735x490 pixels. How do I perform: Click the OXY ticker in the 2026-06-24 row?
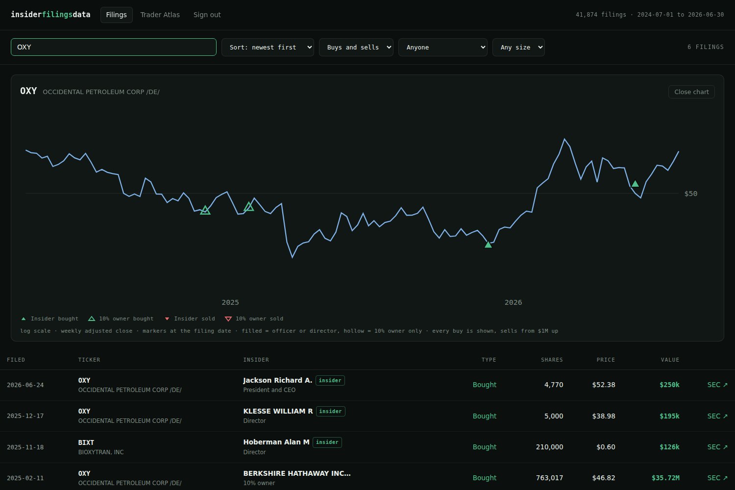(x=84, y=380)
